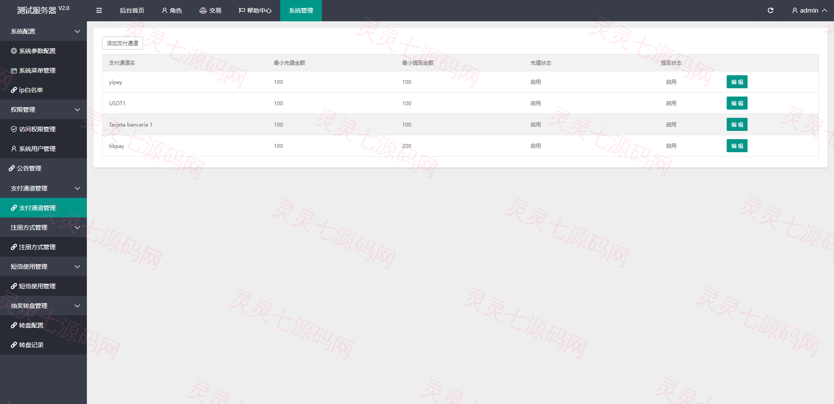Image resolution: width=834 pixels, height=404 pixels.
Task: Collapse the 抽奖转盘管理 group chevron
Action: tap(77, 306)
